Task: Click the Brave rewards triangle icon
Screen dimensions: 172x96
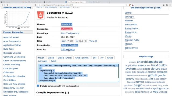Action: (x=133, y=5)
